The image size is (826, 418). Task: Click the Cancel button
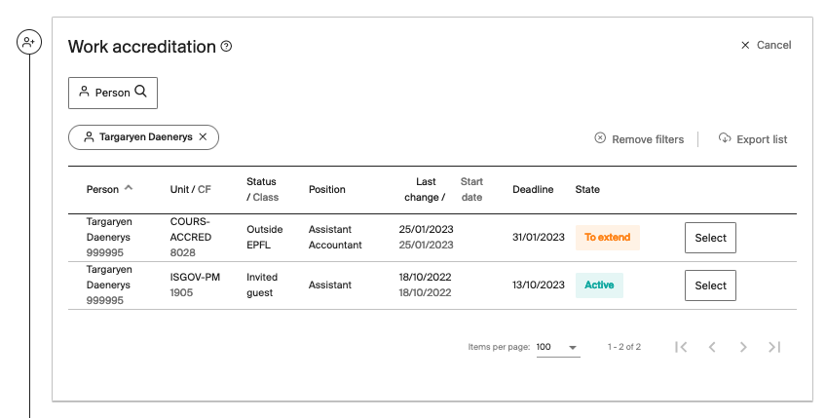point(766,45)
